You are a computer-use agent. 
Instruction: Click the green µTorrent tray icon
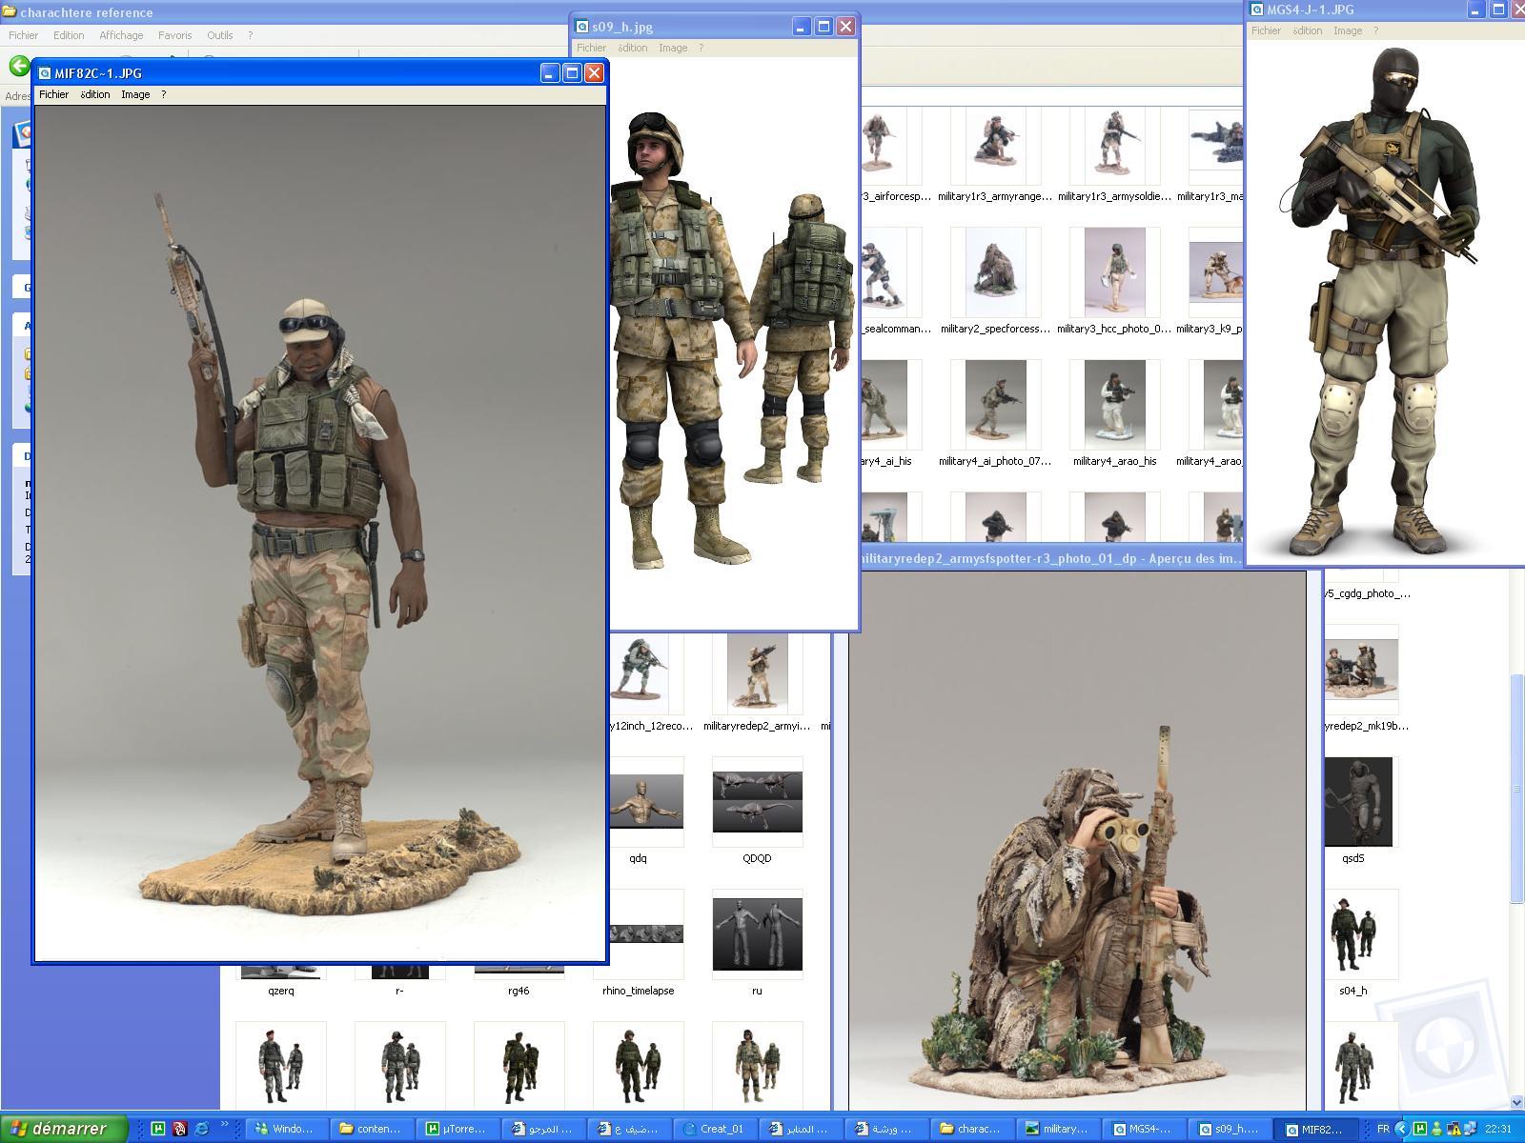click(1420, 1129)
